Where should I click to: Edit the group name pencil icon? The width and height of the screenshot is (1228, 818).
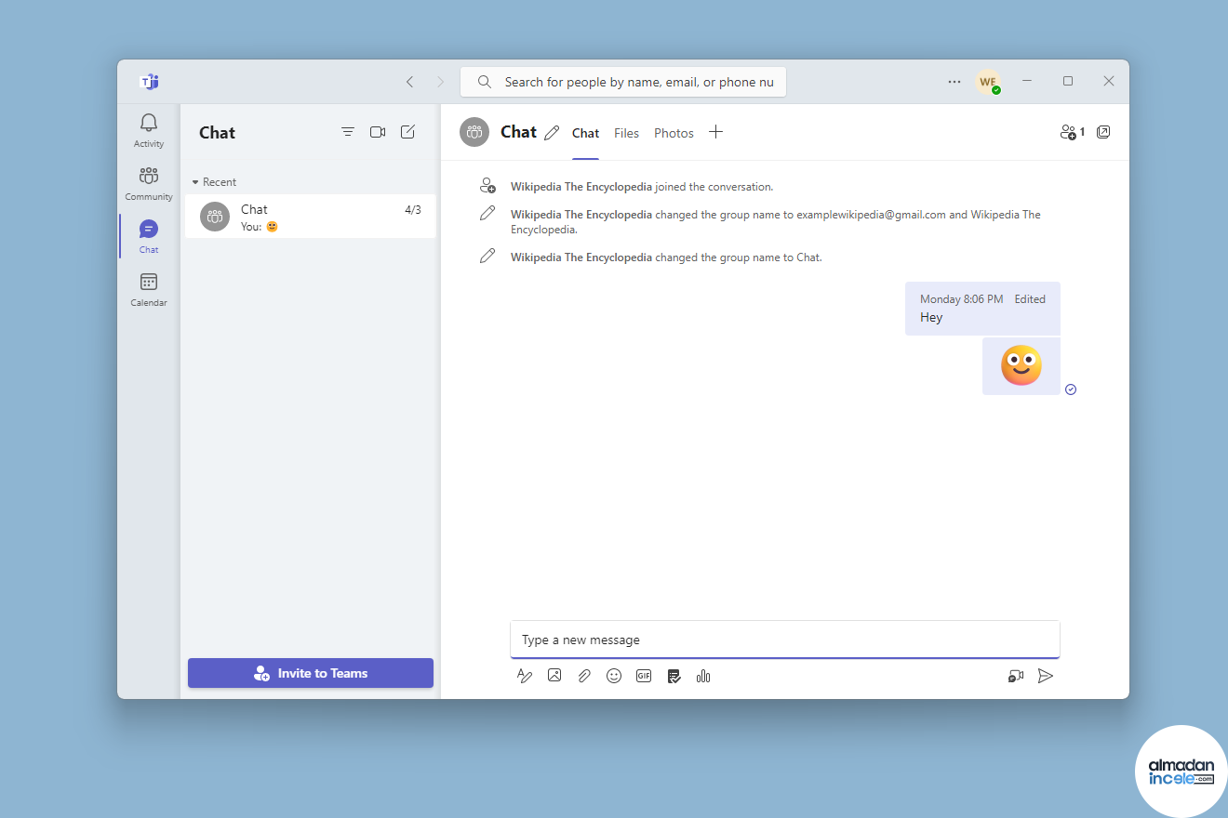coord(552,133)
